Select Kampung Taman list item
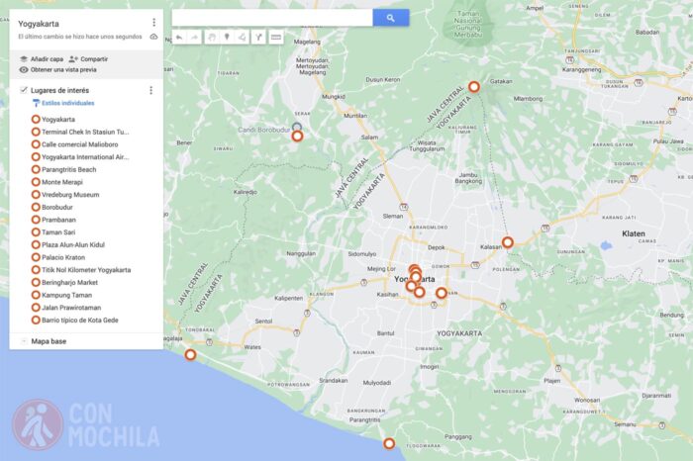This screenshot has width=693, height=461. click(x=61, y=295)
